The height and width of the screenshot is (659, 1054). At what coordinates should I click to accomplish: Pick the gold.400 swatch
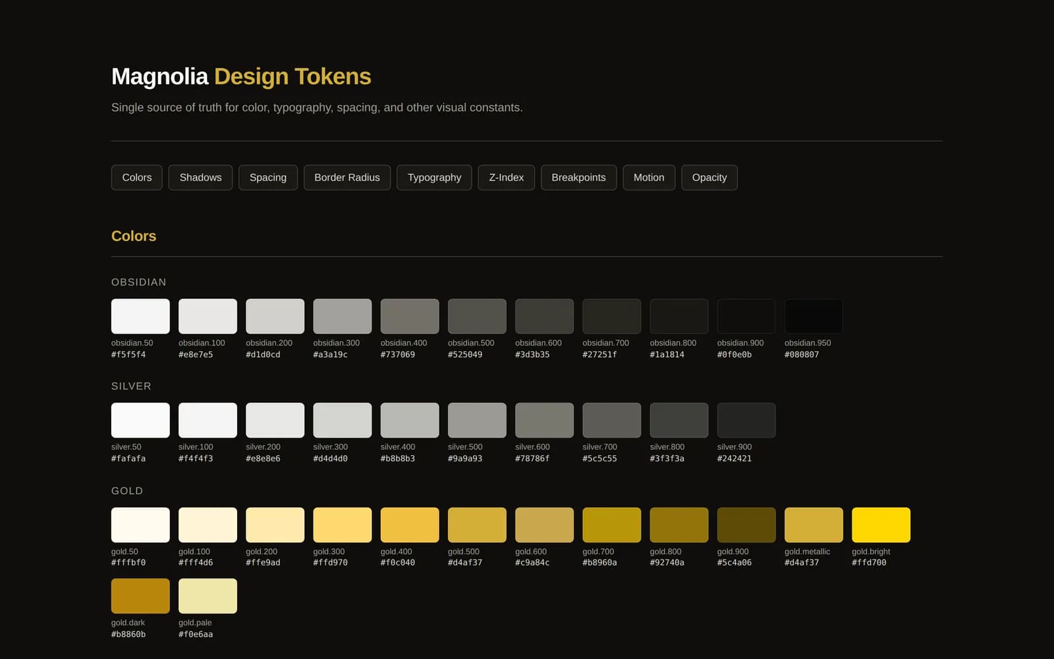410,525
